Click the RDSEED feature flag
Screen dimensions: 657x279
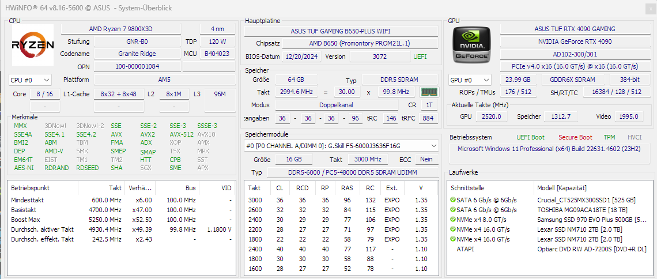(x=88, y=168)
